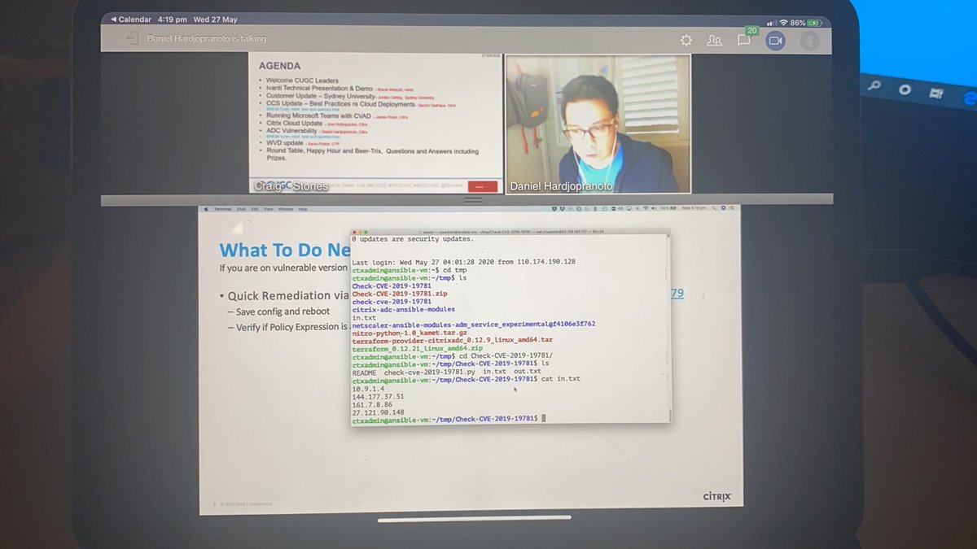Click the 'Last login' line in Terminal

pos(463,262)
